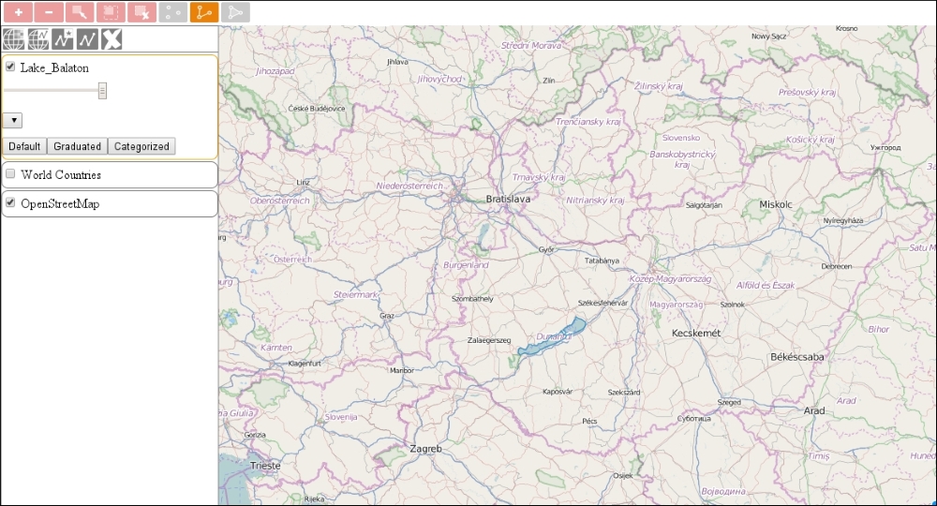
Task: Click the zoom in plus button
Action: (18, 12)
